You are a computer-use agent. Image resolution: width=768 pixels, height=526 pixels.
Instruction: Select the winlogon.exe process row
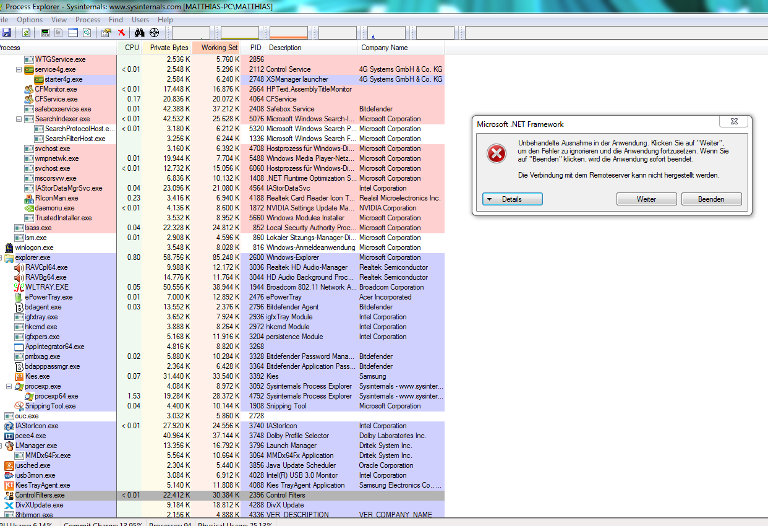[222, 248]
